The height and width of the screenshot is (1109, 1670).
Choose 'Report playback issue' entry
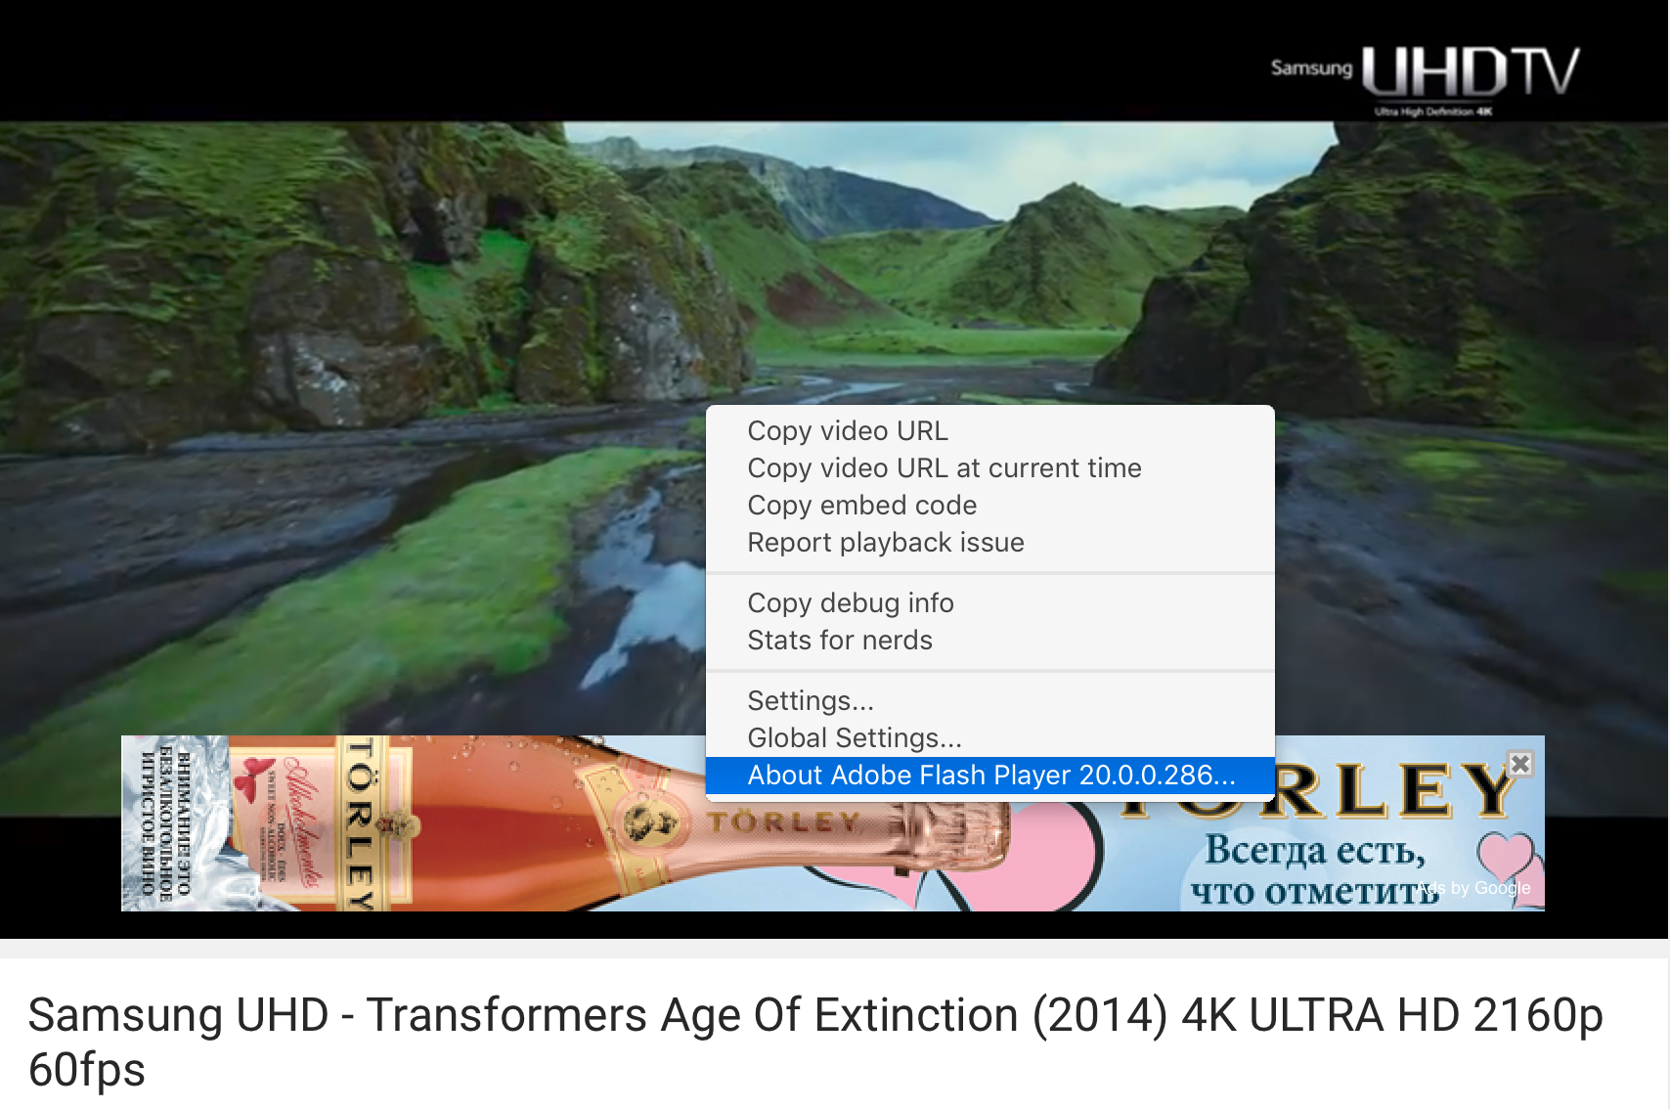coord(989,543)
